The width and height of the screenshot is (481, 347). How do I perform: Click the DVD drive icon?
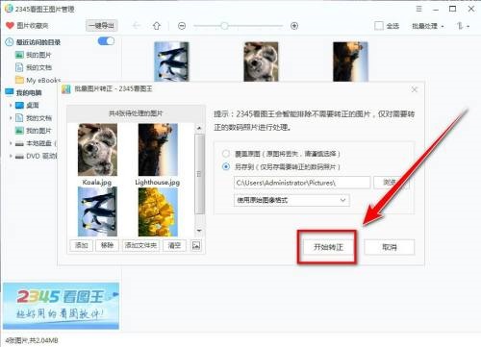pos(19,156)
